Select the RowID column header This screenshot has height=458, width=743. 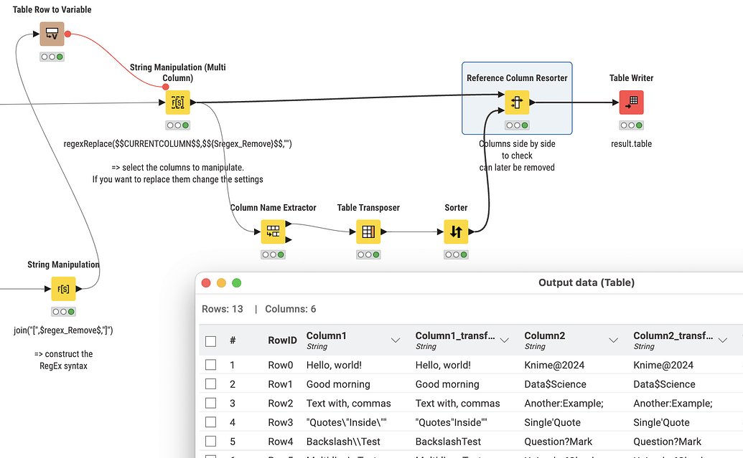(x=282, y=340)
